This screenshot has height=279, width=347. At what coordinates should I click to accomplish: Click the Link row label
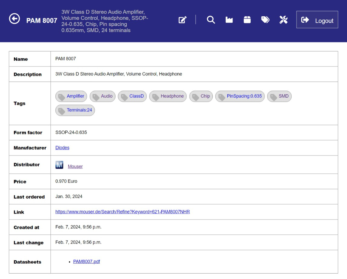19,212
